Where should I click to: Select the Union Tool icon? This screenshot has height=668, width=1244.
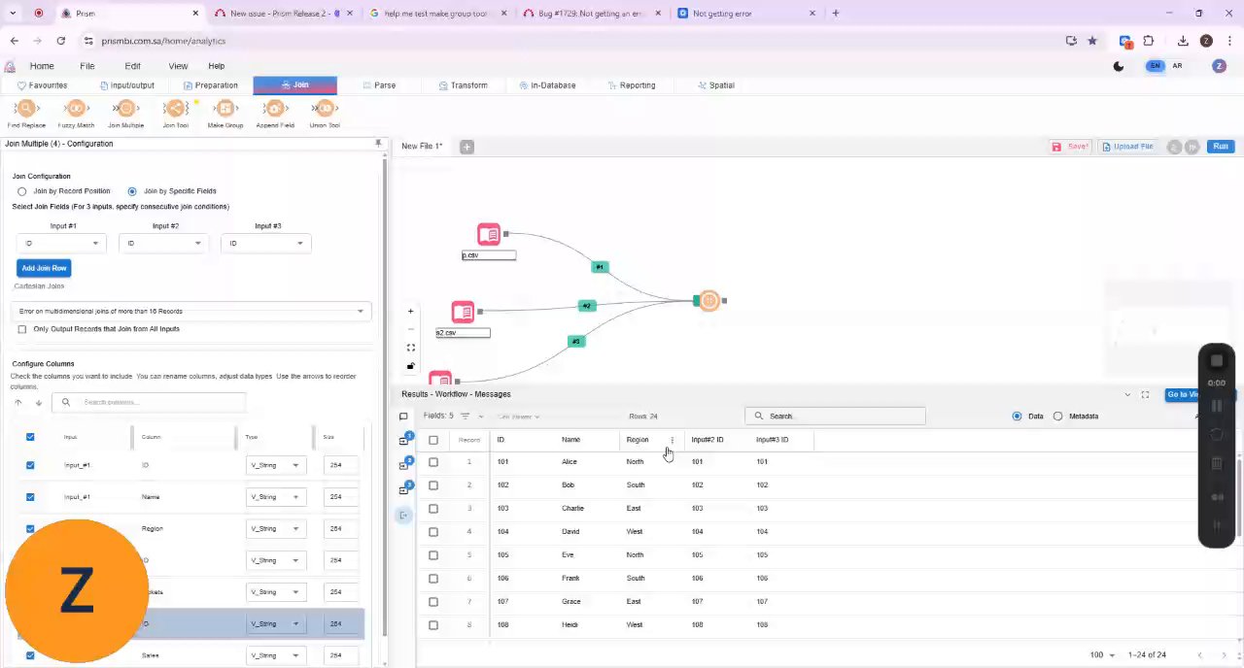click(325, 109)
